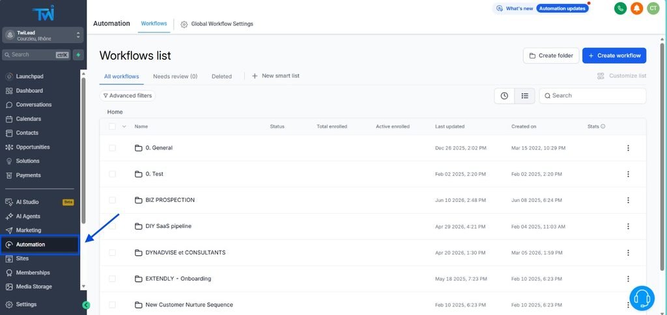Open Global Workflow Settings tab
Screen dimensions: 667x315
pyautogui.click(x=217, y=24)
